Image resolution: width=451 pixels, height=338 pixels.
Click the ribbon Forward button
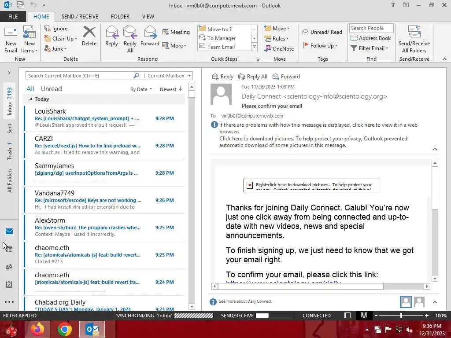[x=150, y=37]
